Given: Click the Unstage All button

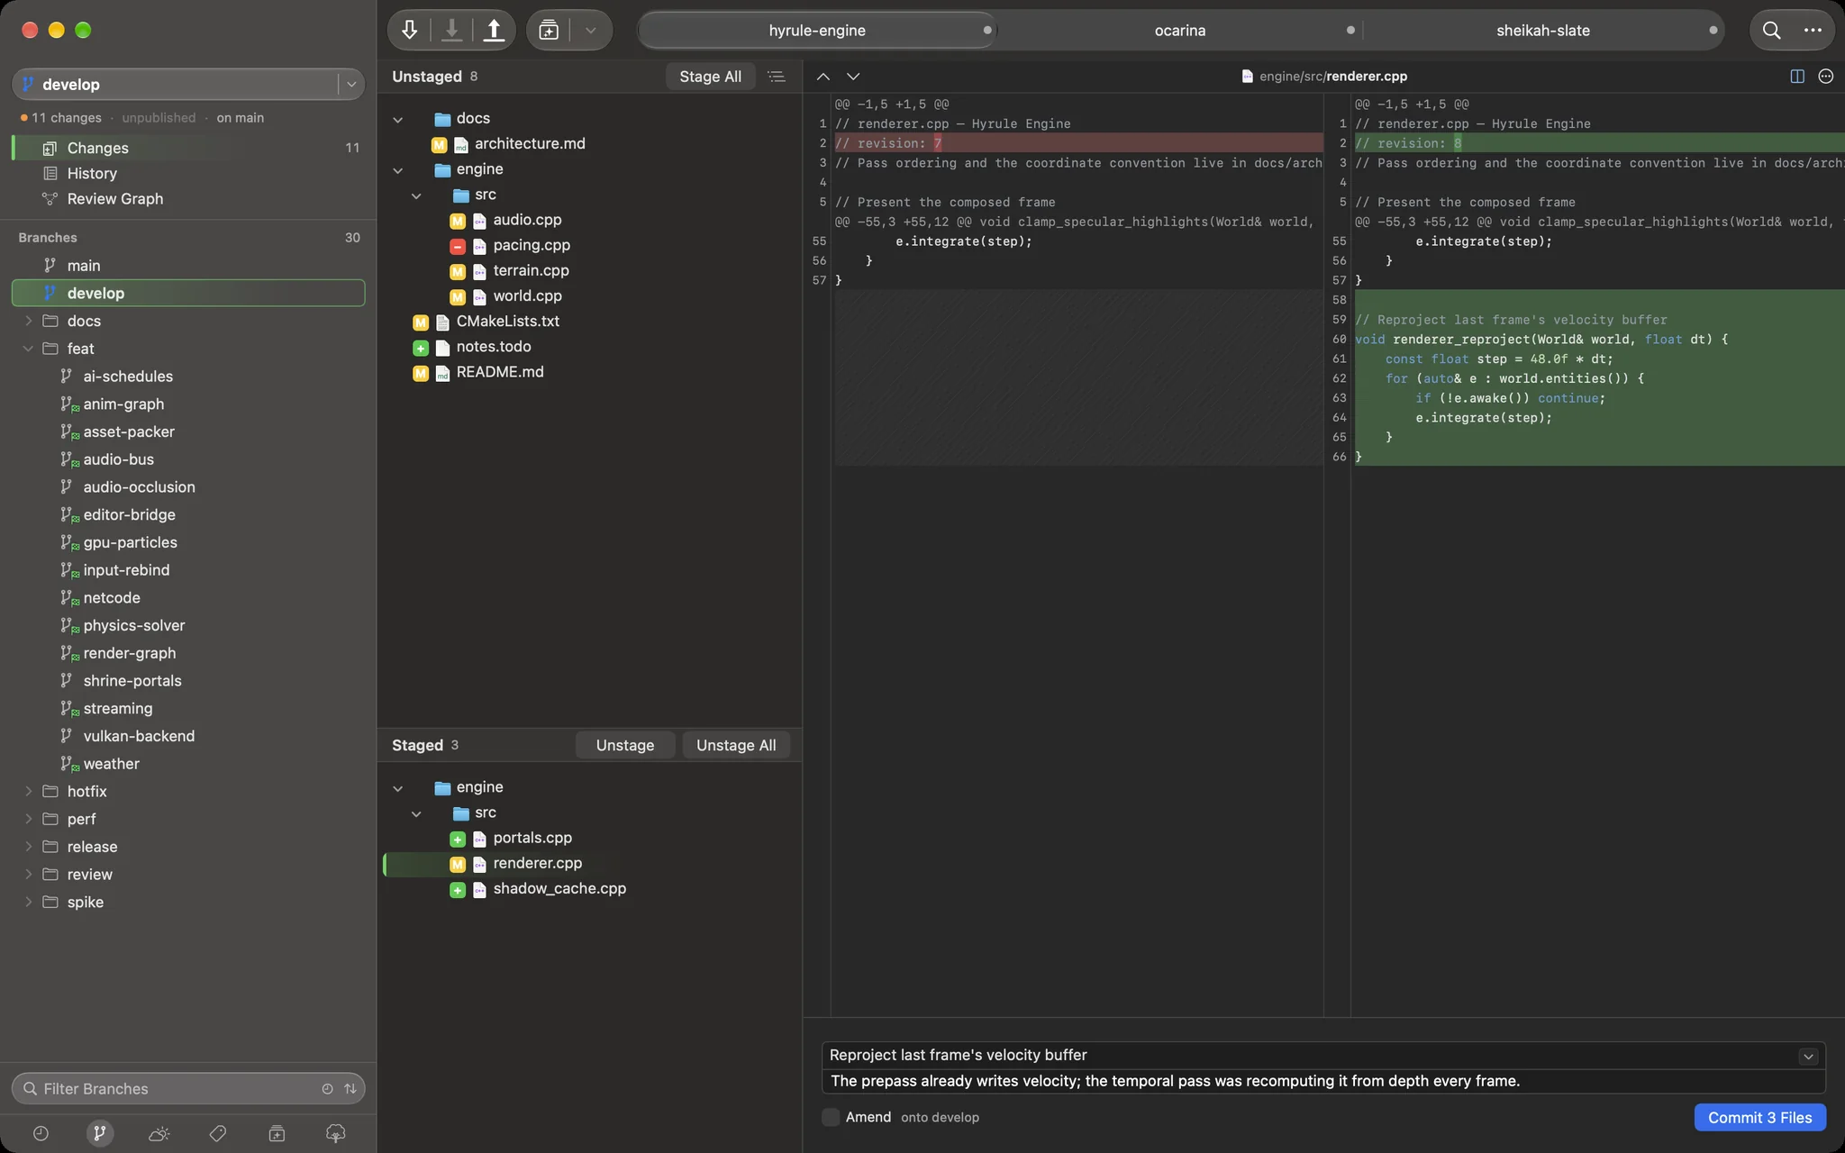Looking at the screenshot, I should pos(735,745).
